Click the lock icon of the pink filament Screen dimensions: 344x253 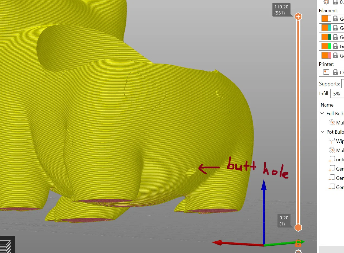pos(335,55)
